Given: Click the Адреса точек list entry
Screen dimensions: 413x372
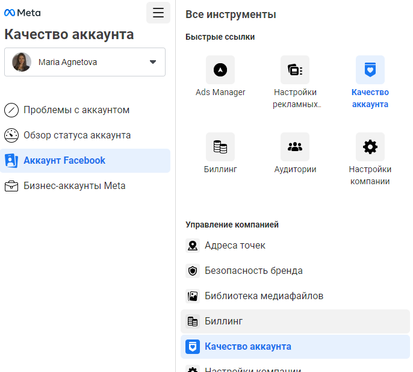Looking at the screenshot, I should pyautogui.click(x=235, y=246).
